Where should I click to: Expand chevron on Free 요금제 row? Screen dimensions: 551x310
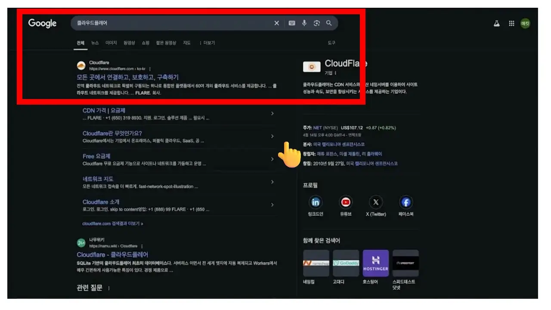point(272,159)
